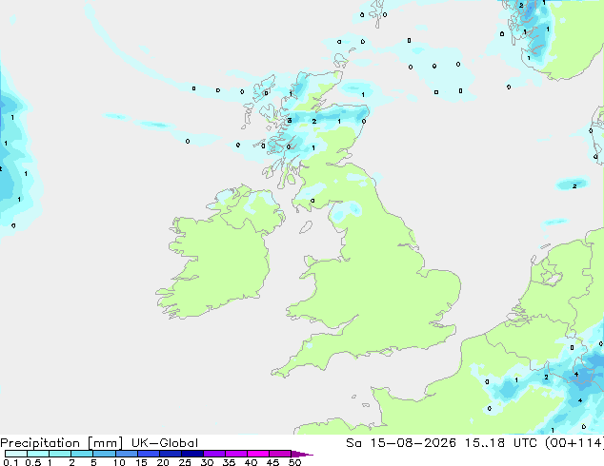Click the '3' value on Scotland's west coast
Viewport: 604px width, 466px height.
point(290,121)
